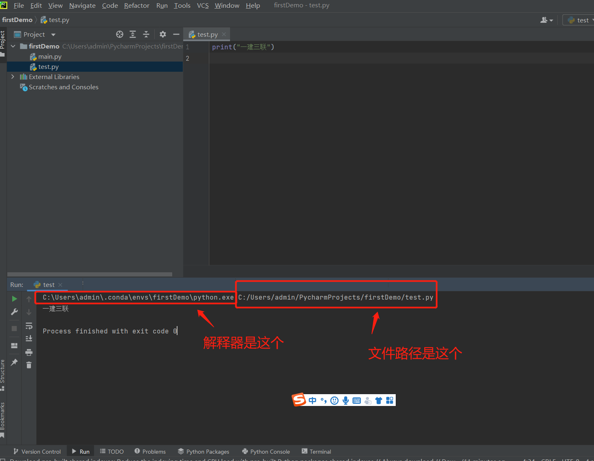Screen dimensions: 594x461
Task: Click Sogou voice input microphone
Action: pyautogui.click(x=346, y=400)
